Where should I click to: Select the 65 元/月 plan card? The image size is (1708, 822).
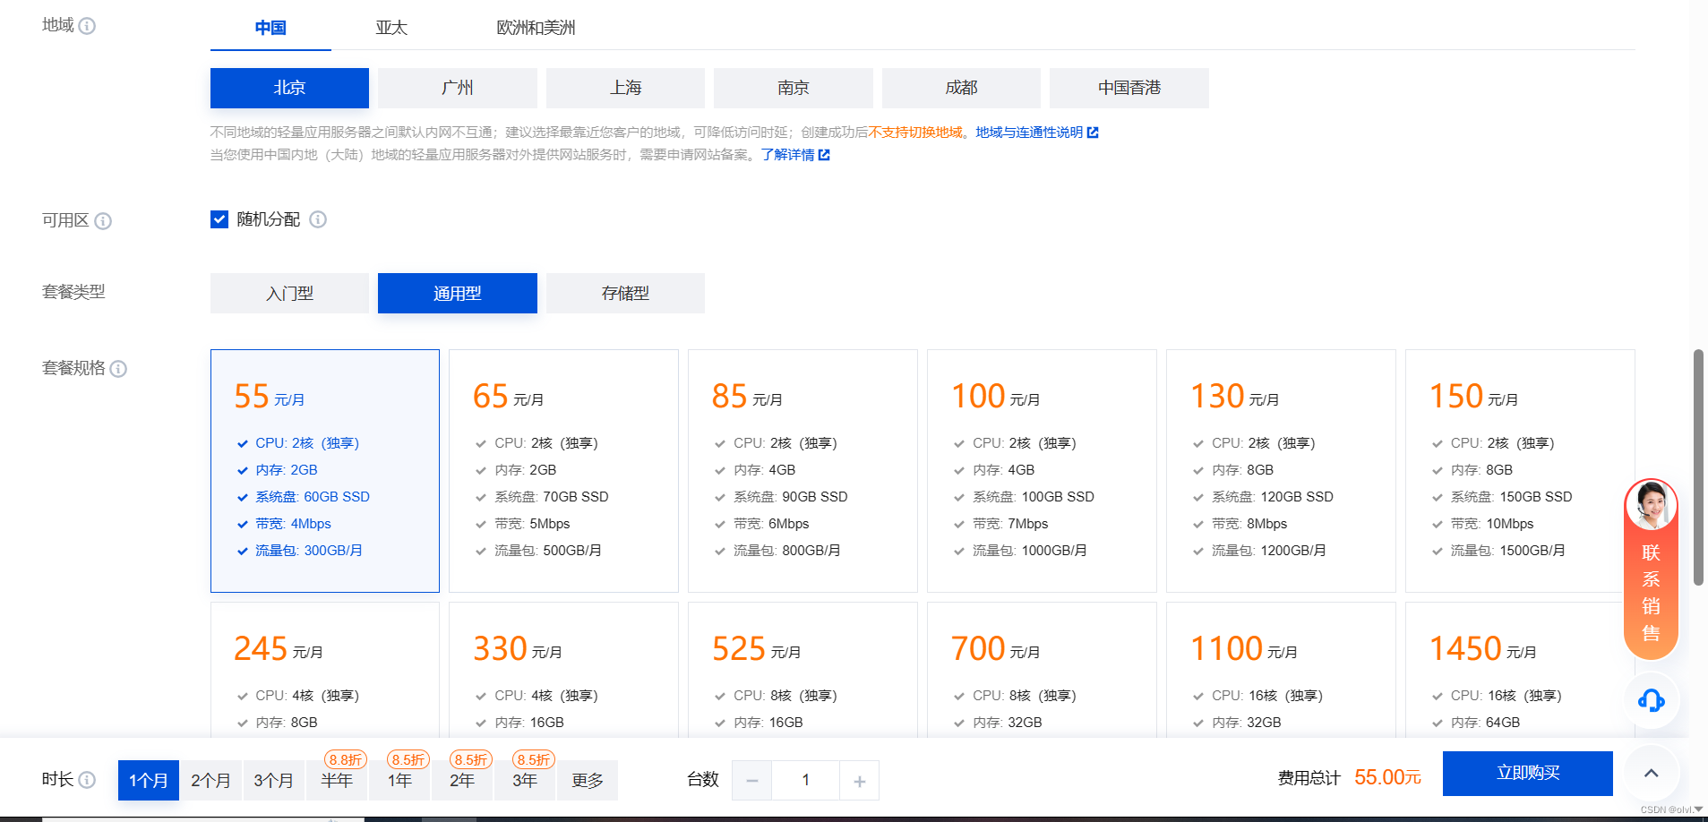pos(563,471)
